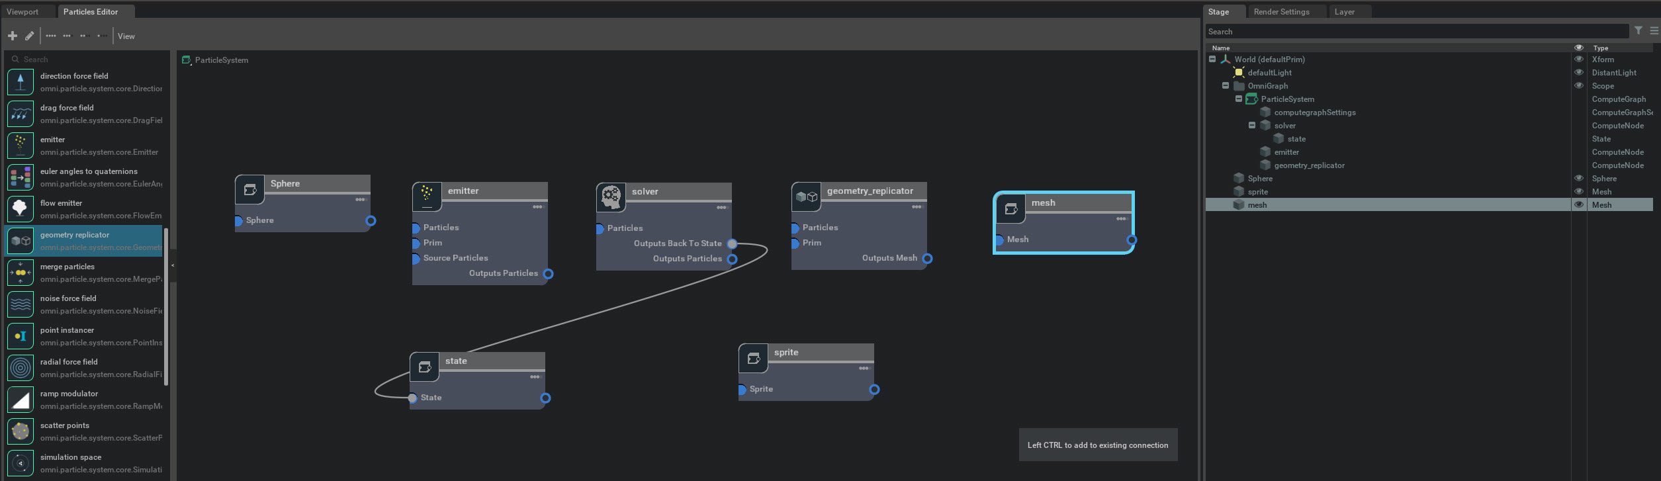The width and height of the screenshot is (1661, 481).
Task: Select the point instancer node icon
Action: (21, 336)
